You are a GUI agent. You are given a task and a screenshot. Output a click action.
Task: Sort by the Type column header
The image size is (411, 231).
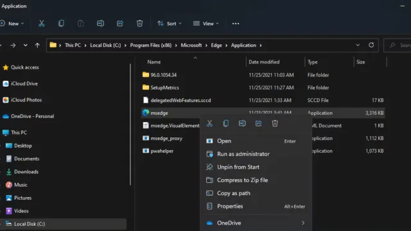[313, 62]
